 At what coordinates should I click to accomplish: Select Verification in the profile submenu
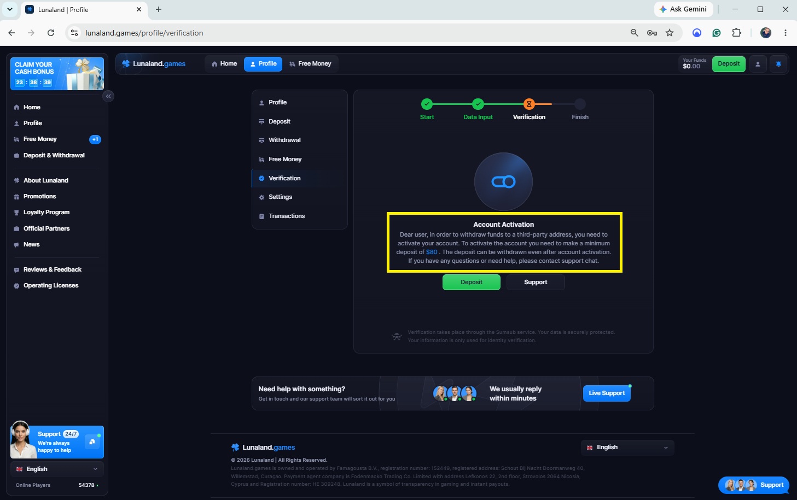pos(299,178)
